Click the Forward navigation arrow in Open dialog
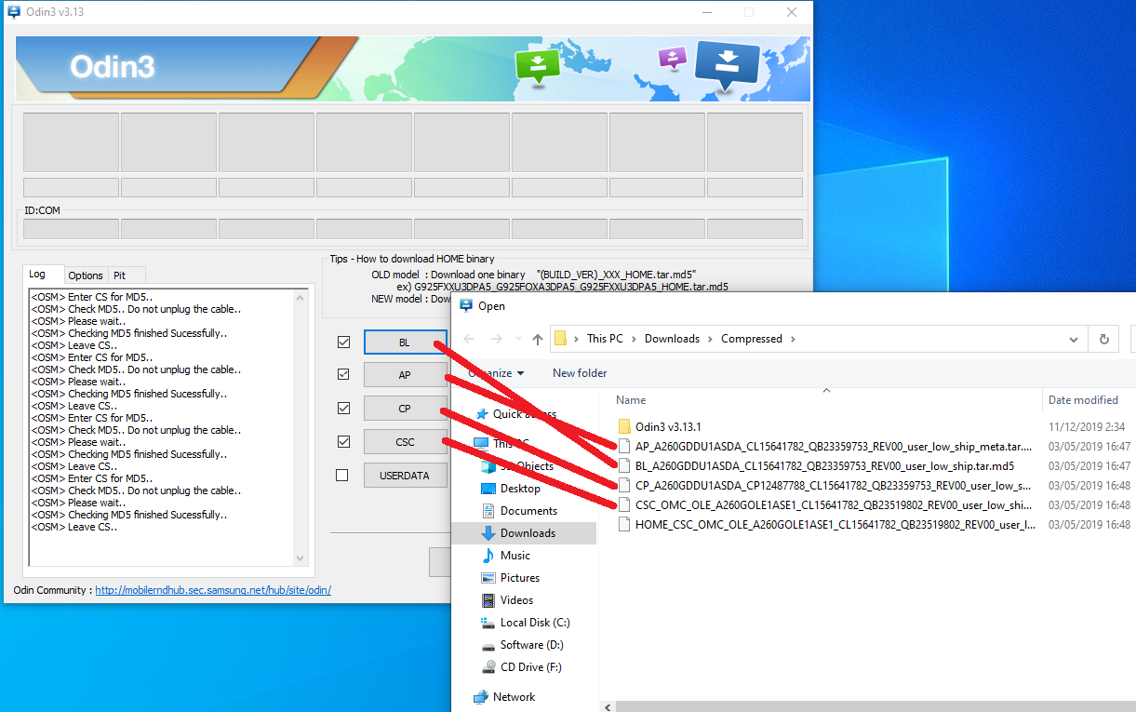 (x=496, y=339)
